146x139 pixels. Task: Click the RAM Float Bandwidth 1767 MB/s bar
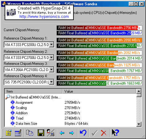(99, 71)
